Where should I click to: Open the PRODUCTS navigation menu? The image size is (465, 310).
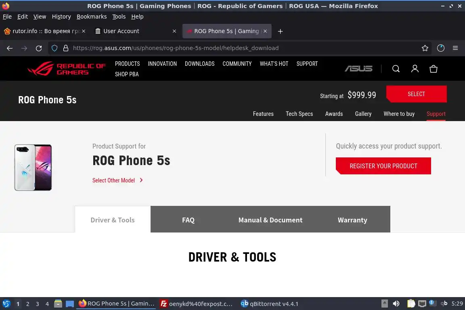coord(128,64)
